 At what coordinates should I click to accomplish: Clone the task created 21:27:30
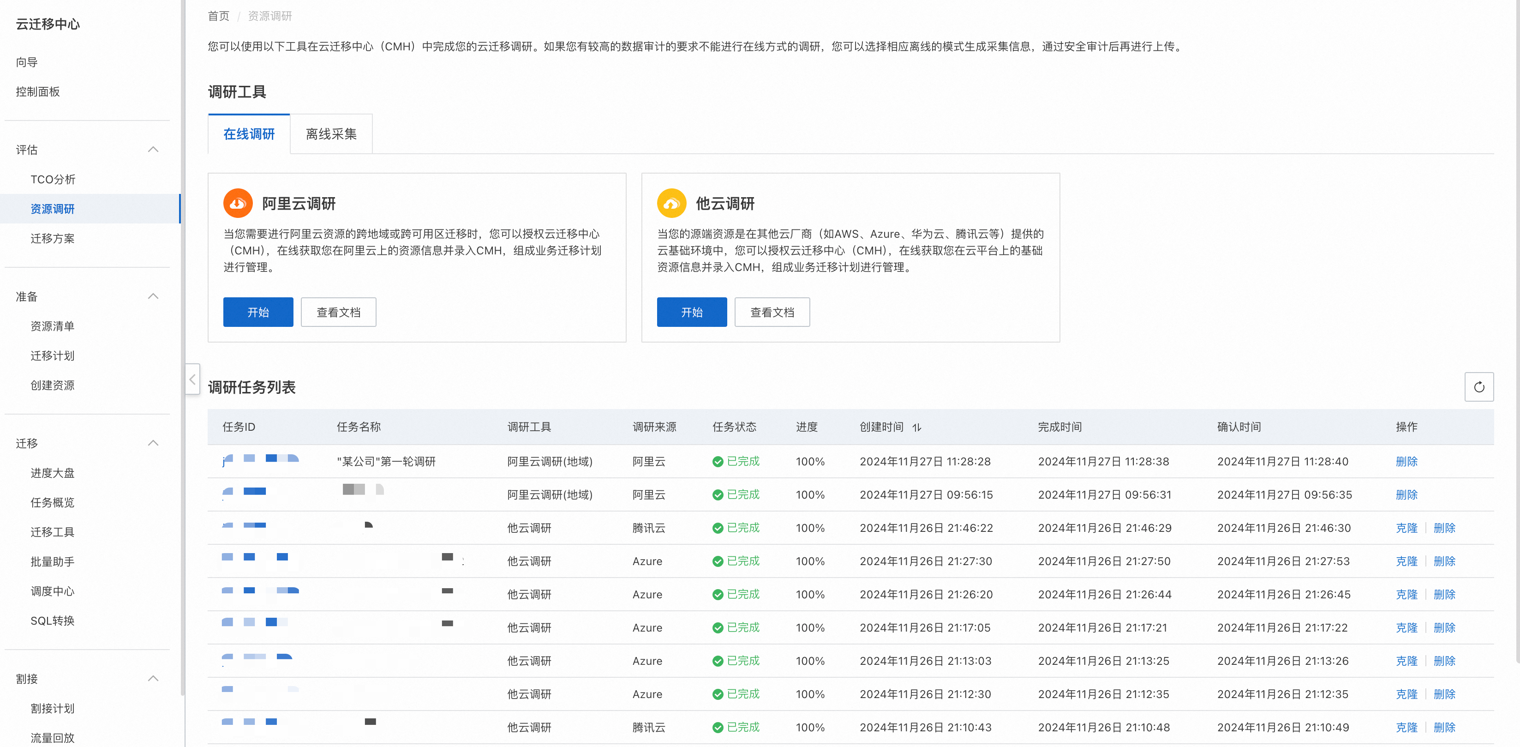pos(1406,561)
